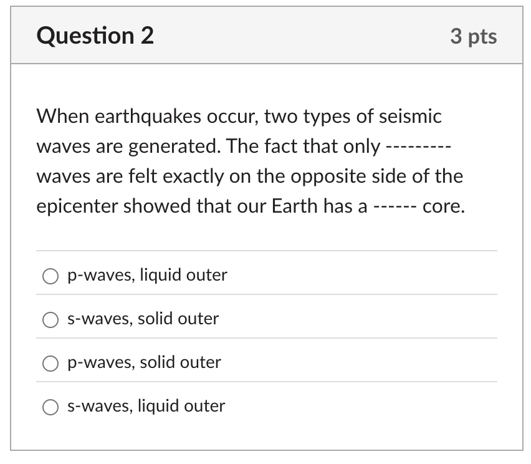Select the 'p-waves, liquid outer' radio button
The image size is (531, 464).
coord(50,276)
